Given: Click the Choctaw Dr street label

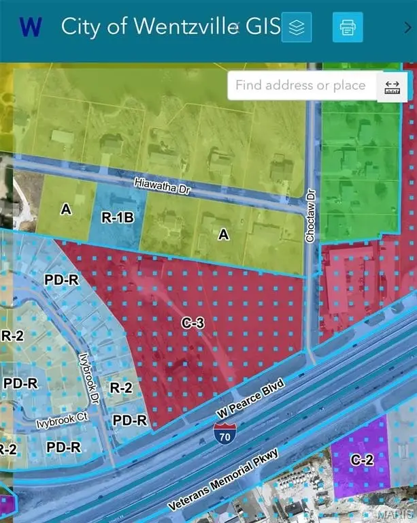Looking at the screenshot, I should pyautogui.click(x=310, y=216).
